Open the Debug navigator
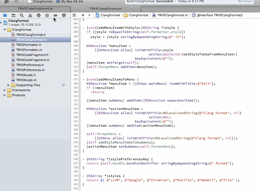The image size is (260, 191). click(47, 15)
